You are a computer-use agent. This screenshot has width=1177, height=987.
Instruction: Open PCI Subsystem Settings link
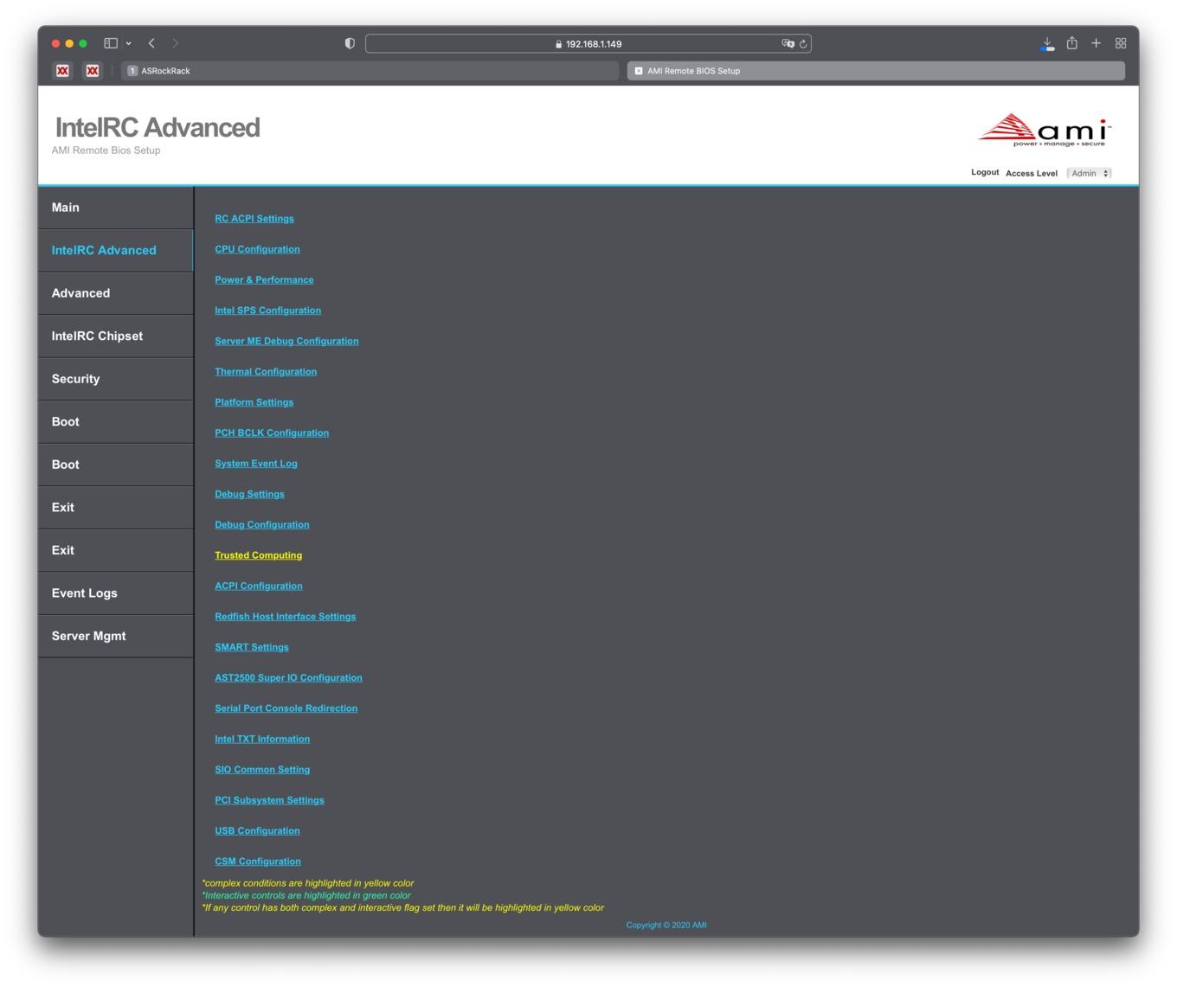tap(269, 800)
